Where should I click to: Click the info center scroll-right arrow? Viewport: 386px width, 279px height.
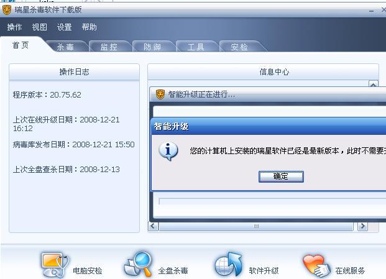[x=362, y=226]
